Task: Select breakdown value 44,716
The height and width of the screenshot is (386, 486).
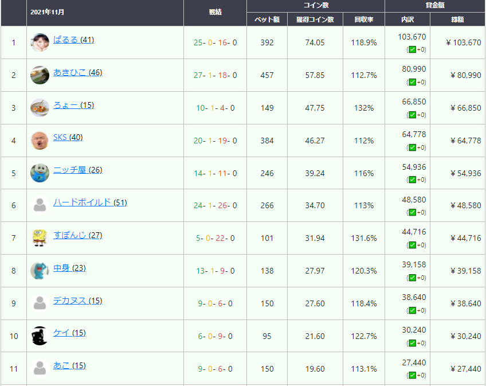Action: pos(414,232)
